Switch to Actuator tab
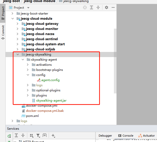This screenshot has width=157, height=142. [147, 136]
